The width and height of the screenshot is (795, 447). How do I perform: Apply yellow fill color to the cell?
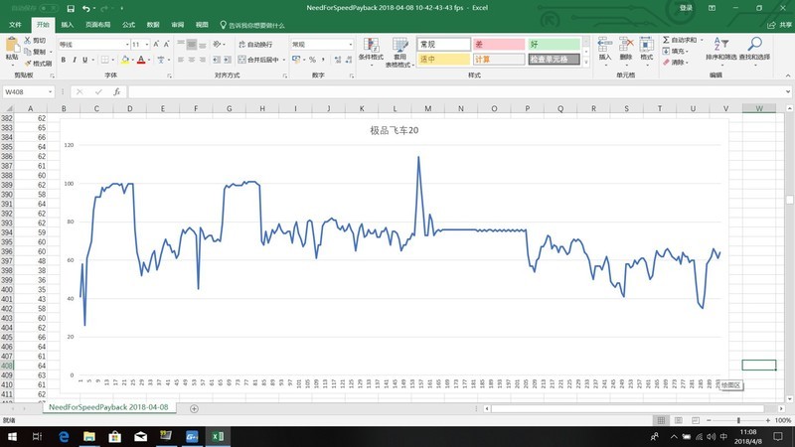(125, 60)
